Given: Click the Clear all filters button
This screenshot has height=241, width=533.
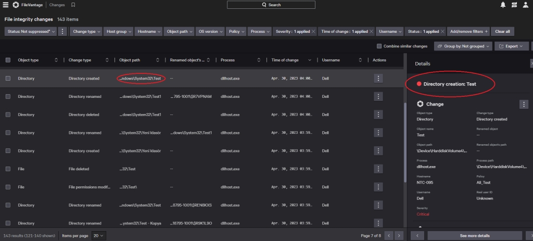Looking at the screenshot, I should pos(502,32).
